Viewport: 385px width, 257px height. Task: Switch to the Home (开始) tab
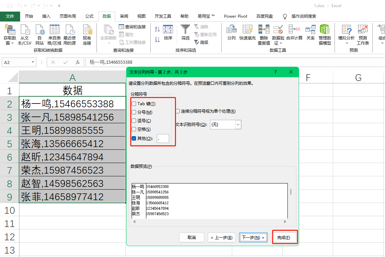(29, 16)
